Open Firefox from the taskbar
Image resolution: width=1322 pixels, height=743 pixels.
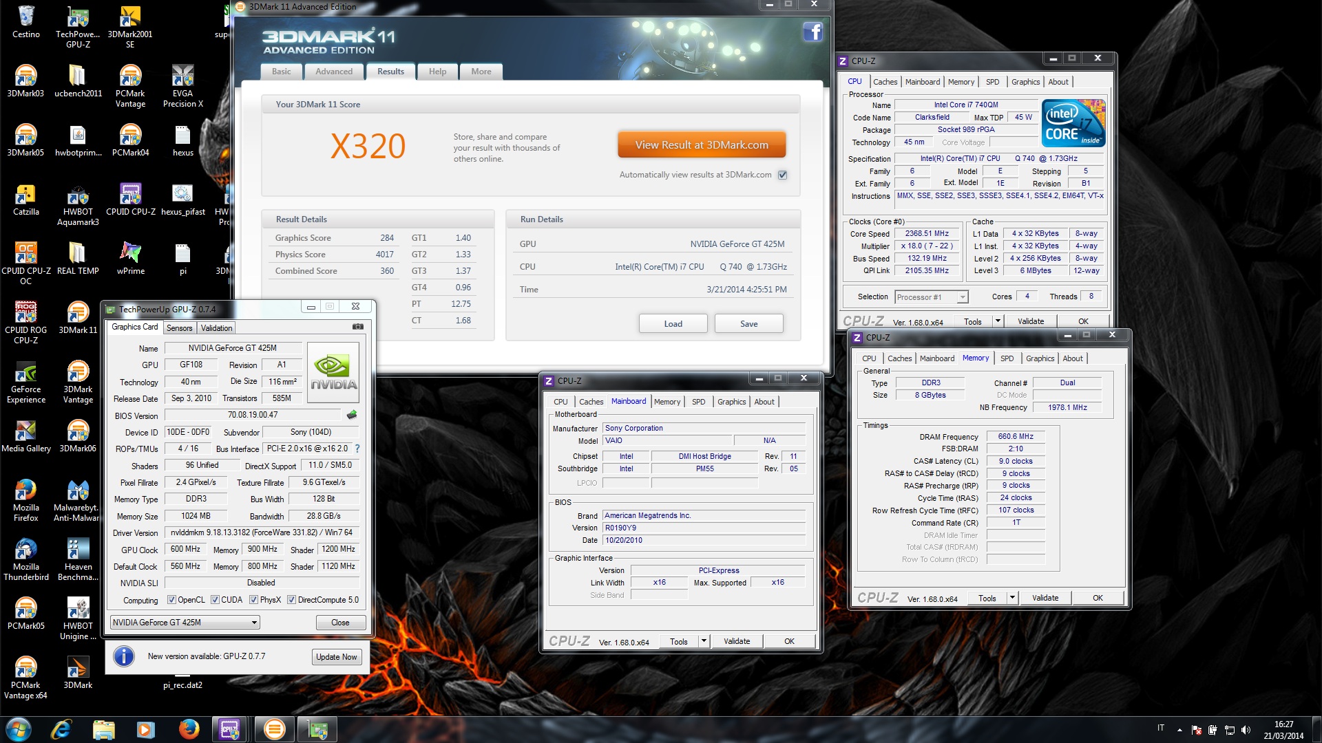pos(188,729)
